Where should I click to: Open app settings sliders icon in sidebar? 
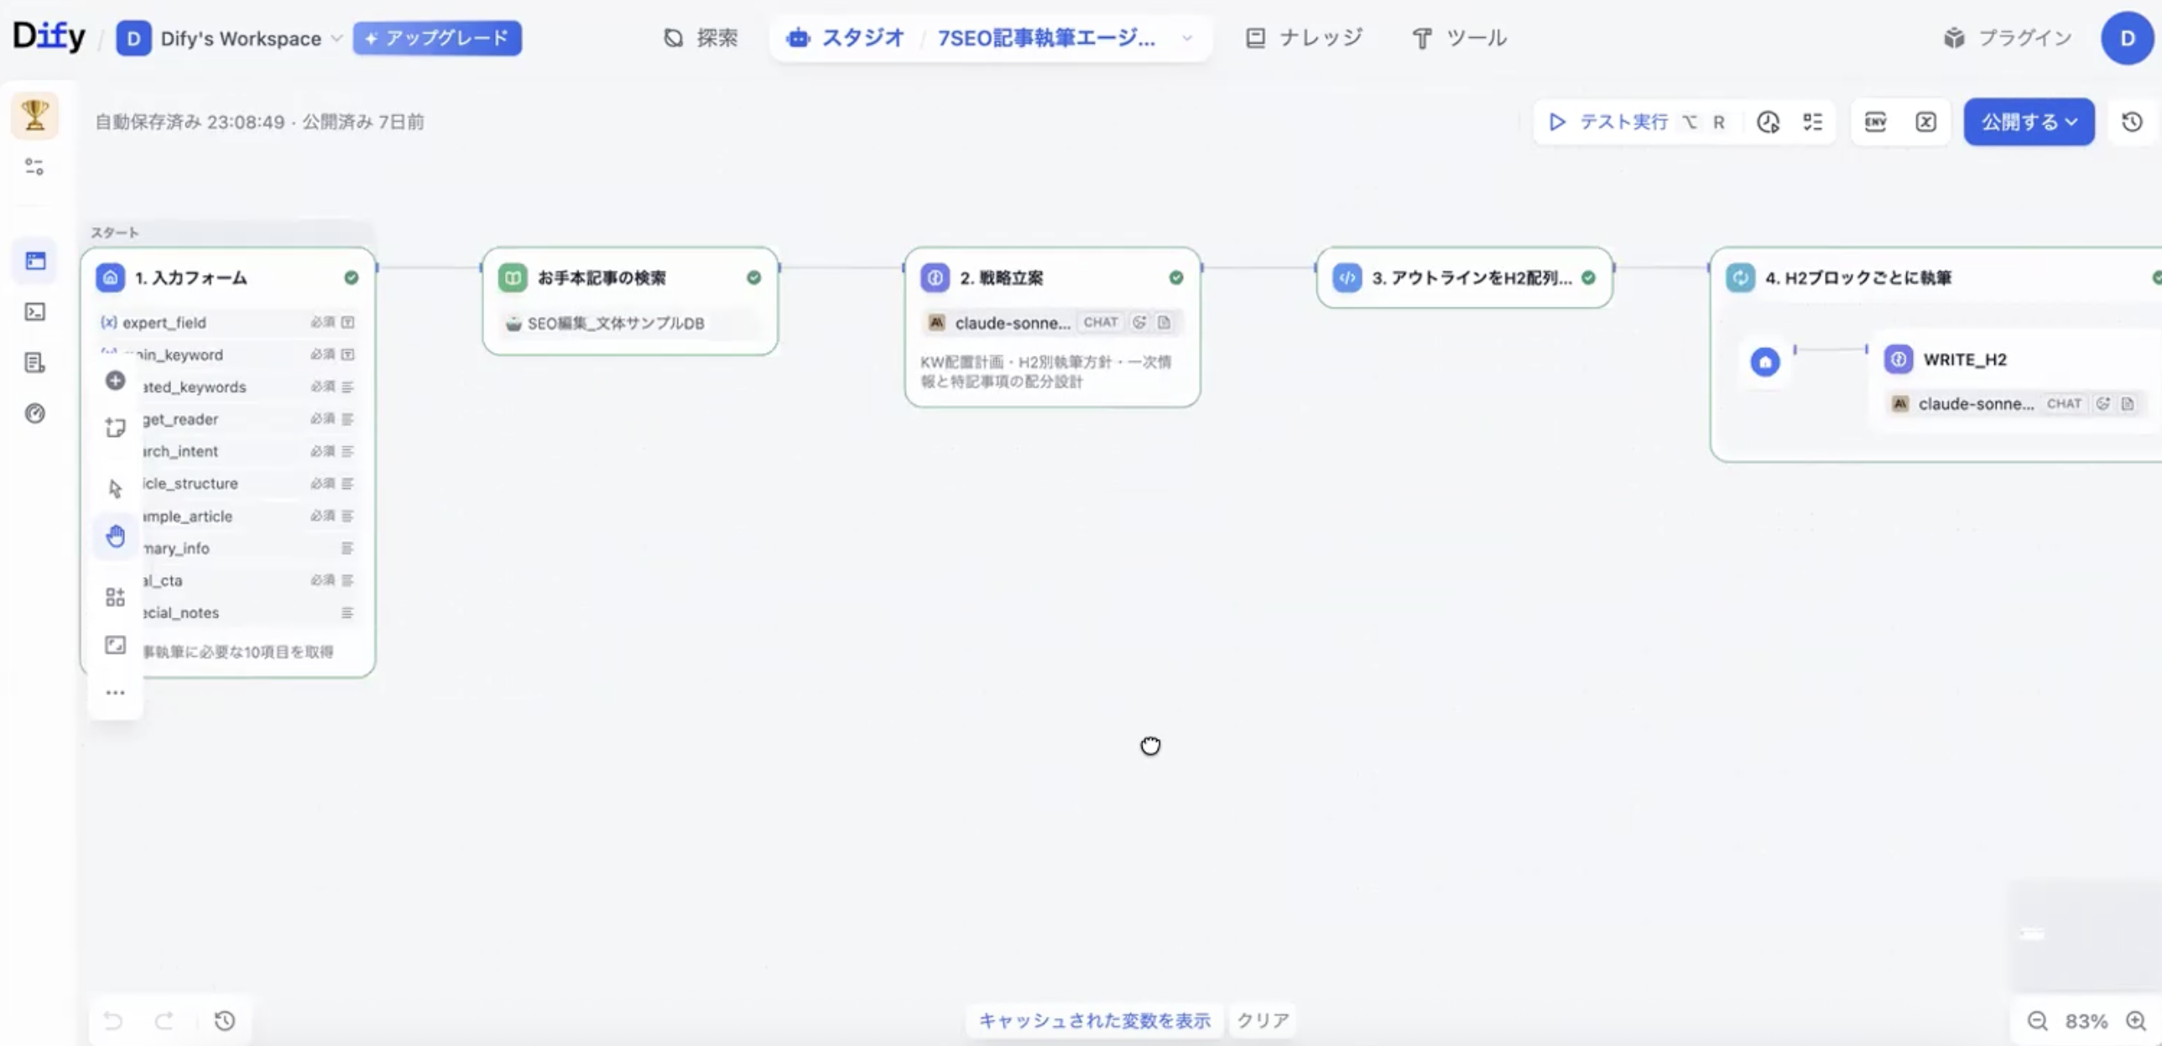click(x=34, y=167)
